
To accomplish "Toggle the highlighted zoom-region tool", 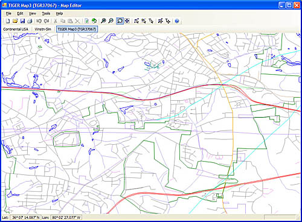I will 120,21.
